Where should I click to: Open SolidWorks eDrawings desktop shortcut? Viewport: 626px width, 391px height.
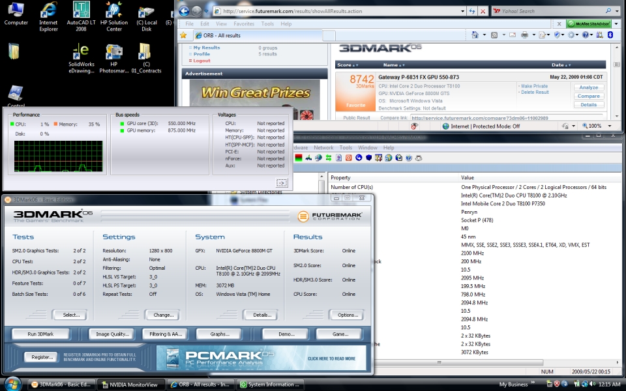81,59
